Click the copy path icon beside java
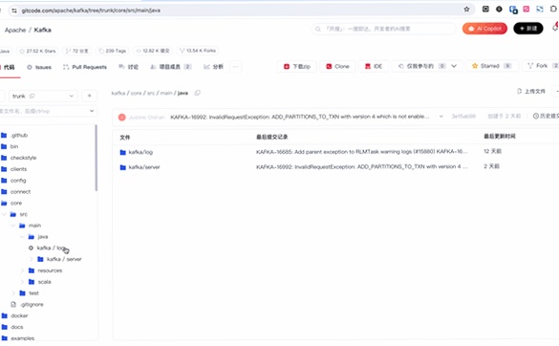559x346 pixels. [x=197, y=93]
